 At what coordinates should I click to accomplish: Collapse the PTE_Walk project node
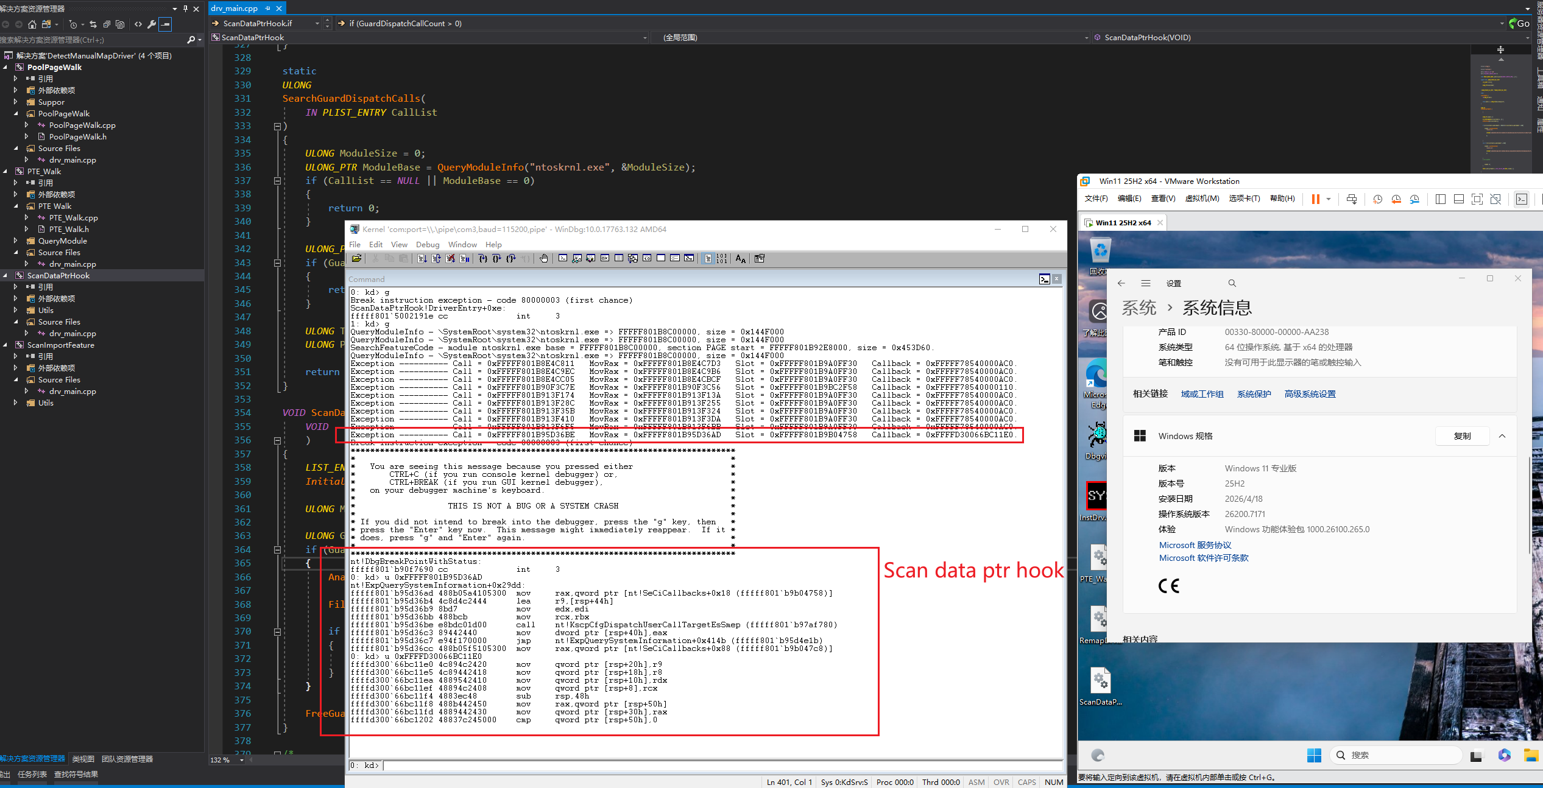click(5, 172)
